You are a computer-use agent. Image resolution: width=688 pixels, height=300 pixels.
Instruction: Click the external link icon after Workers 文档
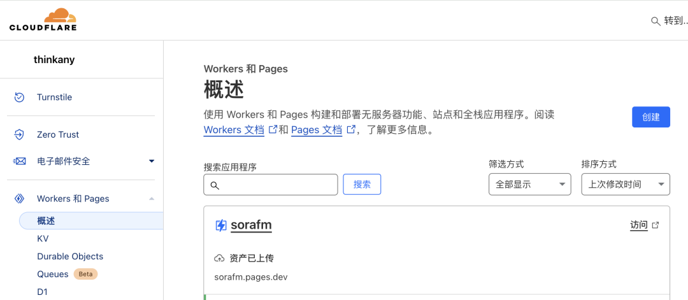273,129
